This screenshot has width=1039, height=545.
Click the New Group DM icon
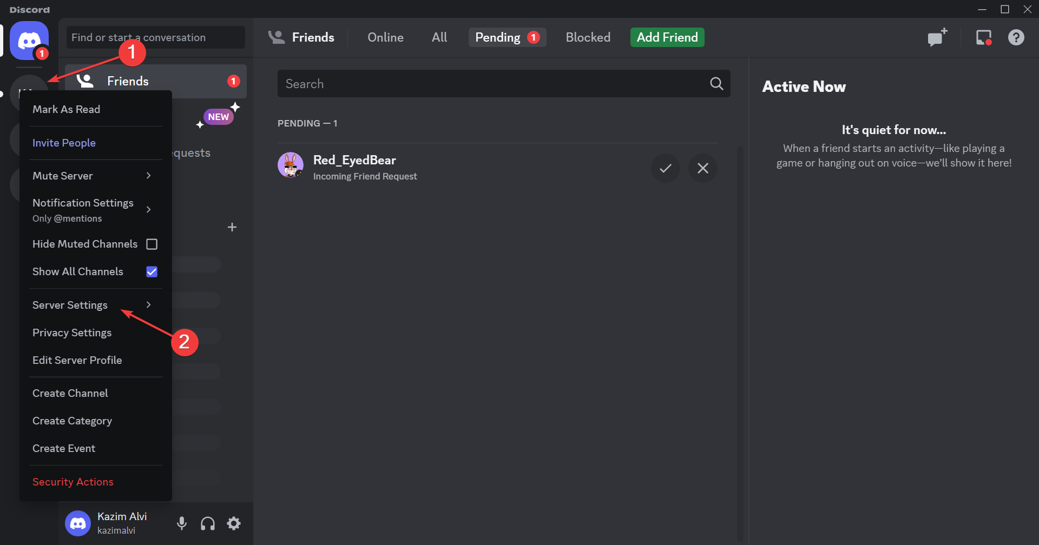point(937,37)
